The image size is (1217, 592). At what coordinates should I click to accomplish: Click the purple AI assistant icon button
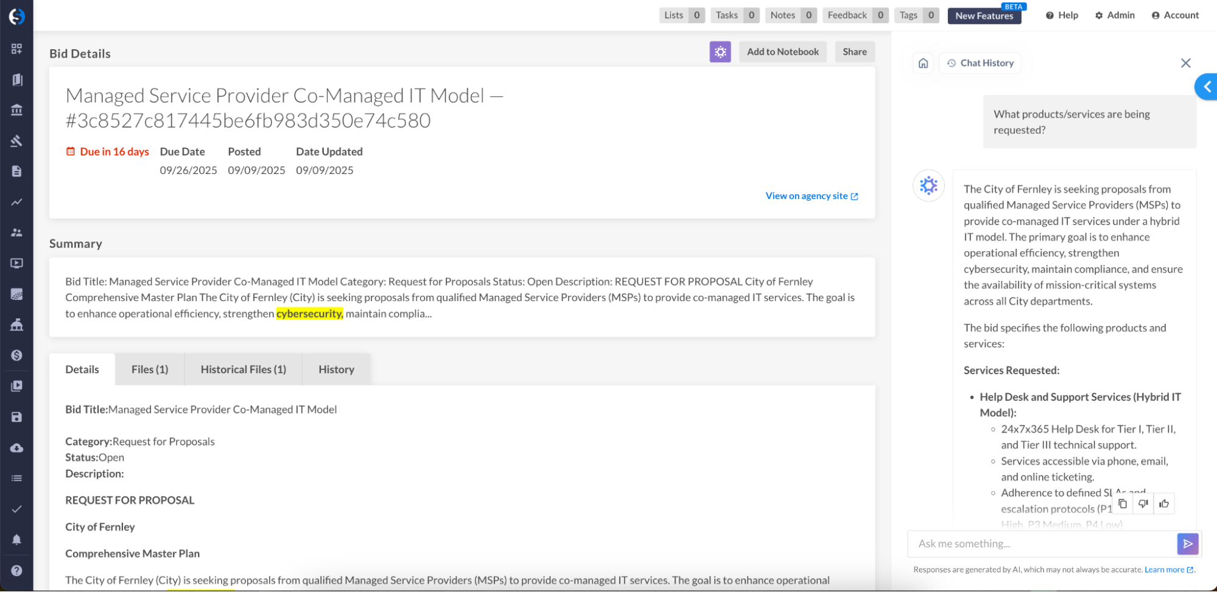click(720, 52)
